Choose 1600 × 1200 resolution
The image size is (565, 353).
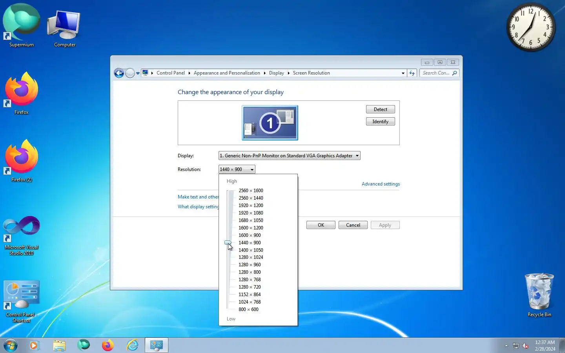tap(251, 228)
